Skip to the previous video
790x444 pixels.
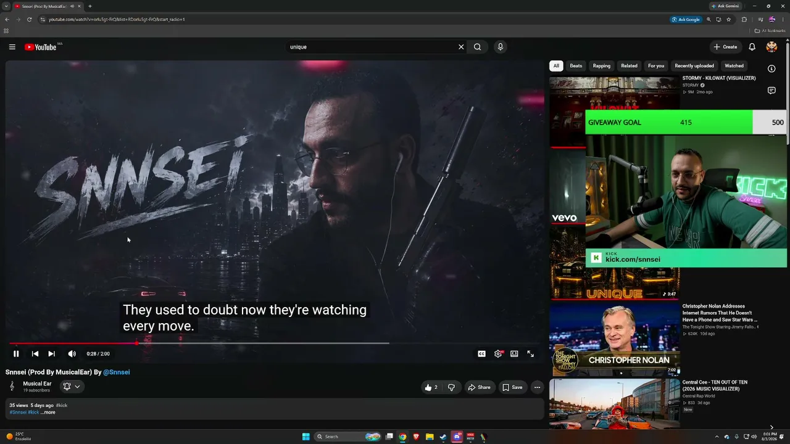click(35, 354)
